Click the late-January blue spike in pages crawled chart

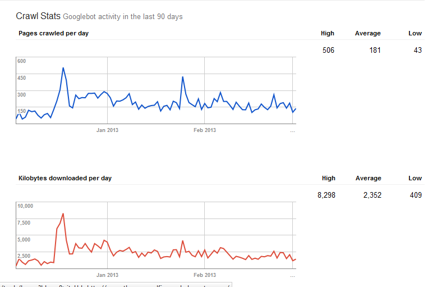point(183,78)
